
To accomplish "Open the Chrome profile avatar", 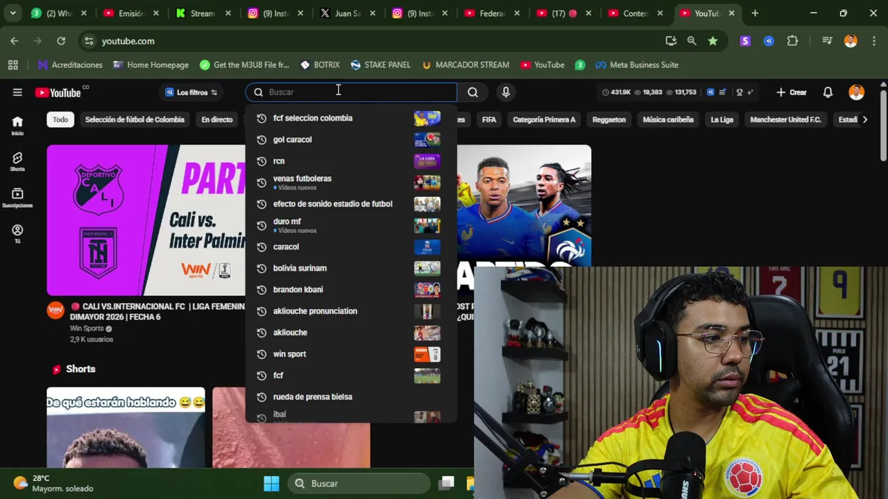I will click(x=851, y=41).
